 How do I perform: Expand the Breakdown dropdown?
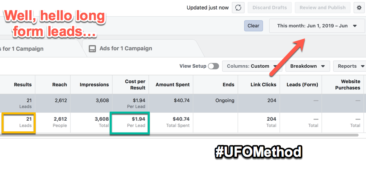tap(308, 66)
